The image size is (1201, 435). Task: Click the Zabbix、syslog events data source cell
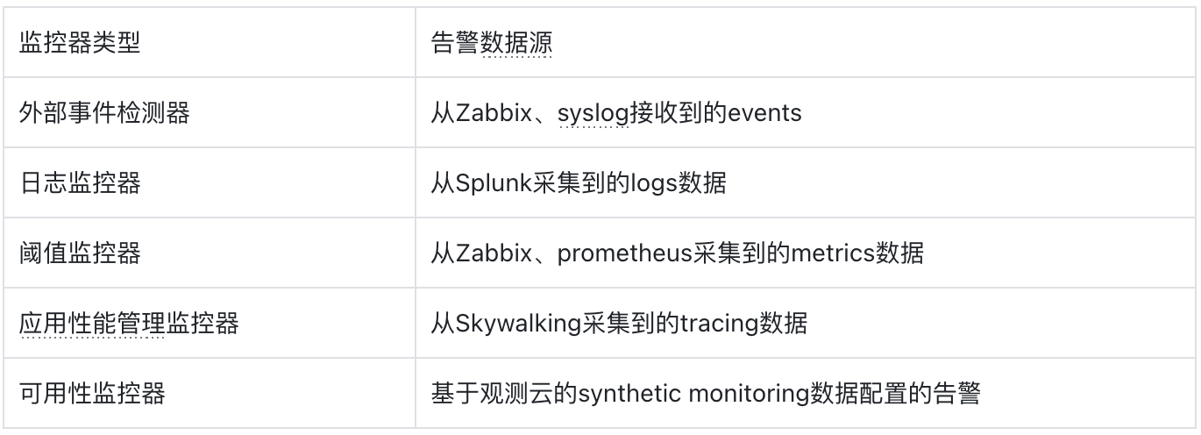click(807, 113)
